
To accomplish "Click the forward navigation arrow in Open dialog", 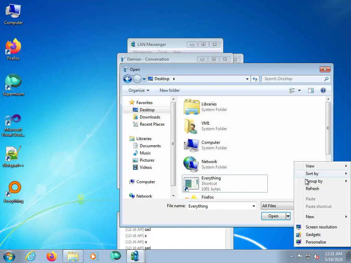I will 137,79.
